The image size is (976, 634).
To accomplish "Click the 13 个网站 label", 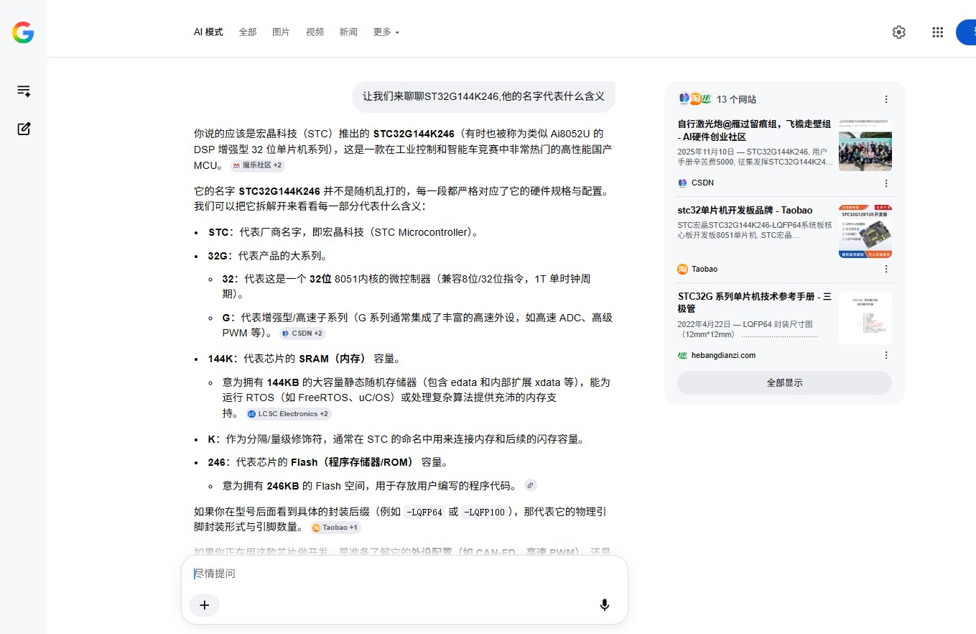I will (736, 99).
